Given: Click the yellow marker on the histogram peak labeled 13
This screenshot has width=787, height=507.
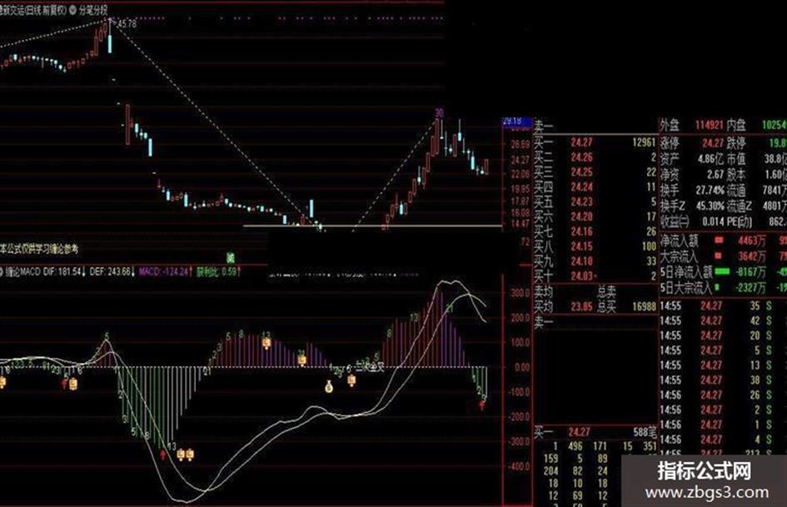Looking at the screenshot, I should coord(266,343).
